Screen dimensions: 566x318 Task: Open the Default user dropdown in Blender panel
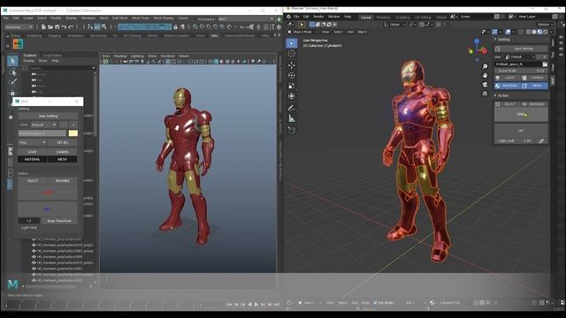[x=520, y=57]
